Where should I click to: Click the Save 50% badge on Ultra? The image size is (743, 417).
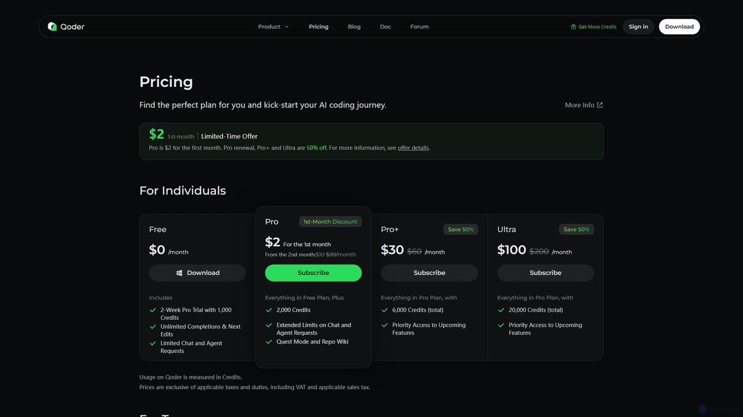[576, 229]
